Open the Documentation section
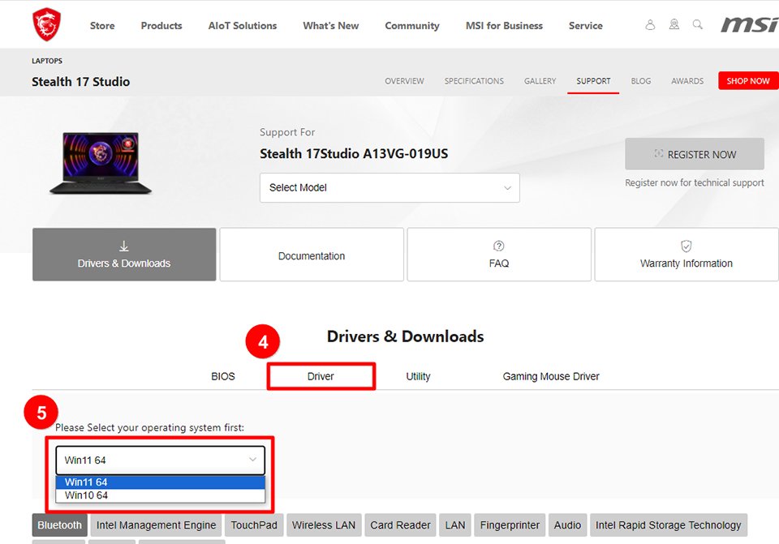The height and width of the screenshot is (544, 779). click(312, 255)
